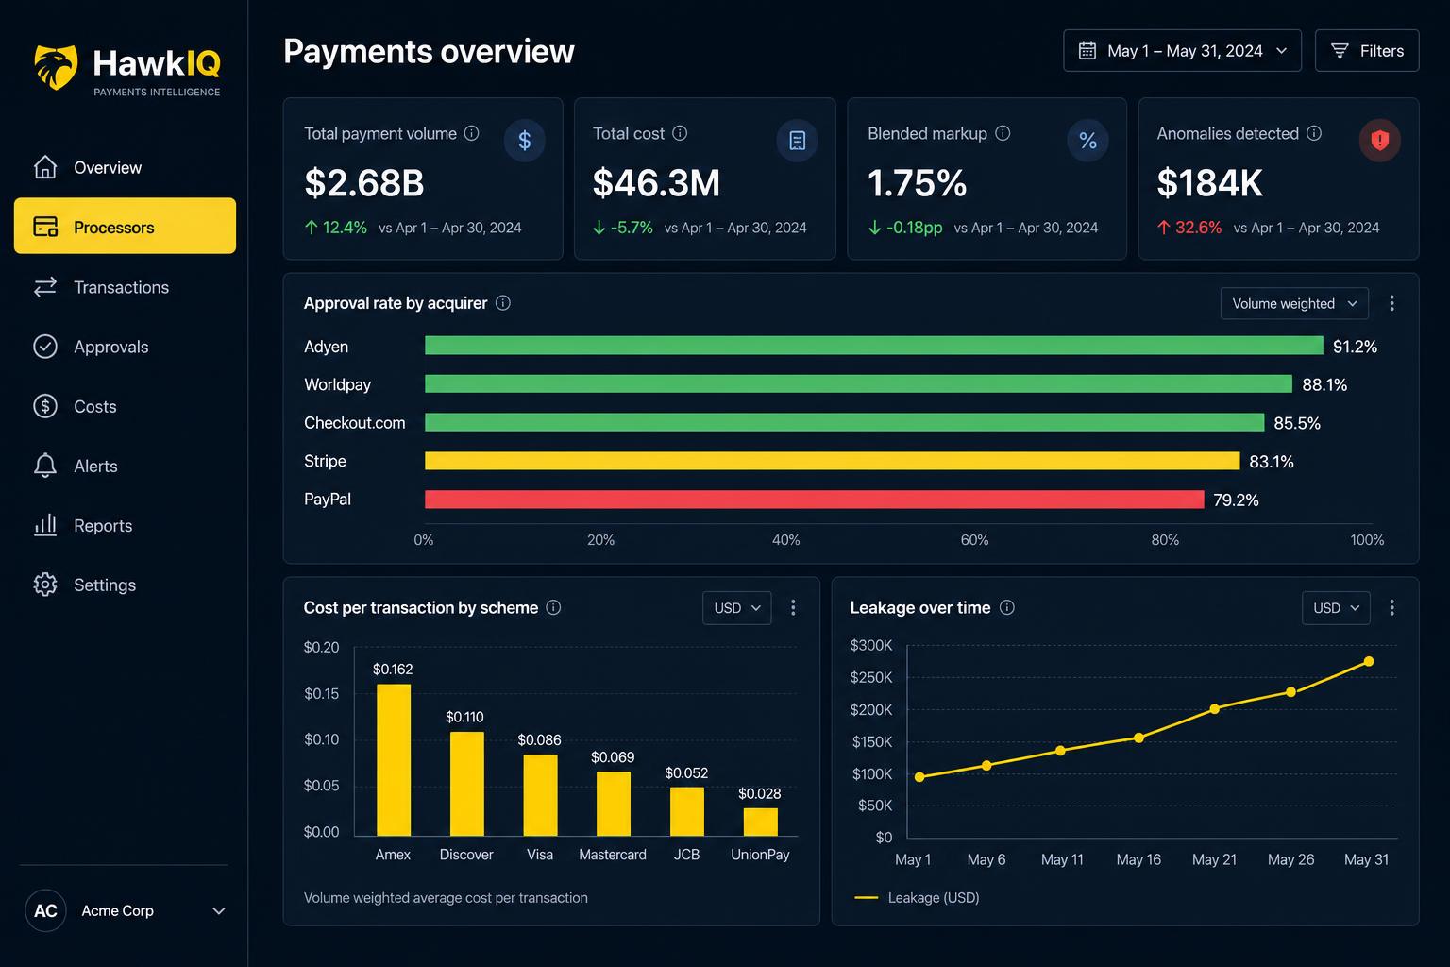Click the dollar icon on payment volume card

pyautogui.click(x=524, y=141)
